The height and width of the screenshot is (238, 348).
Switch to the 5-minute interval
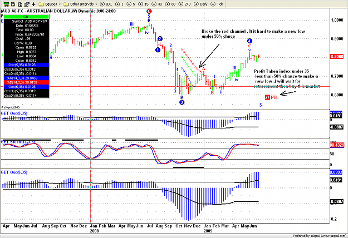(x=131, y=4)
